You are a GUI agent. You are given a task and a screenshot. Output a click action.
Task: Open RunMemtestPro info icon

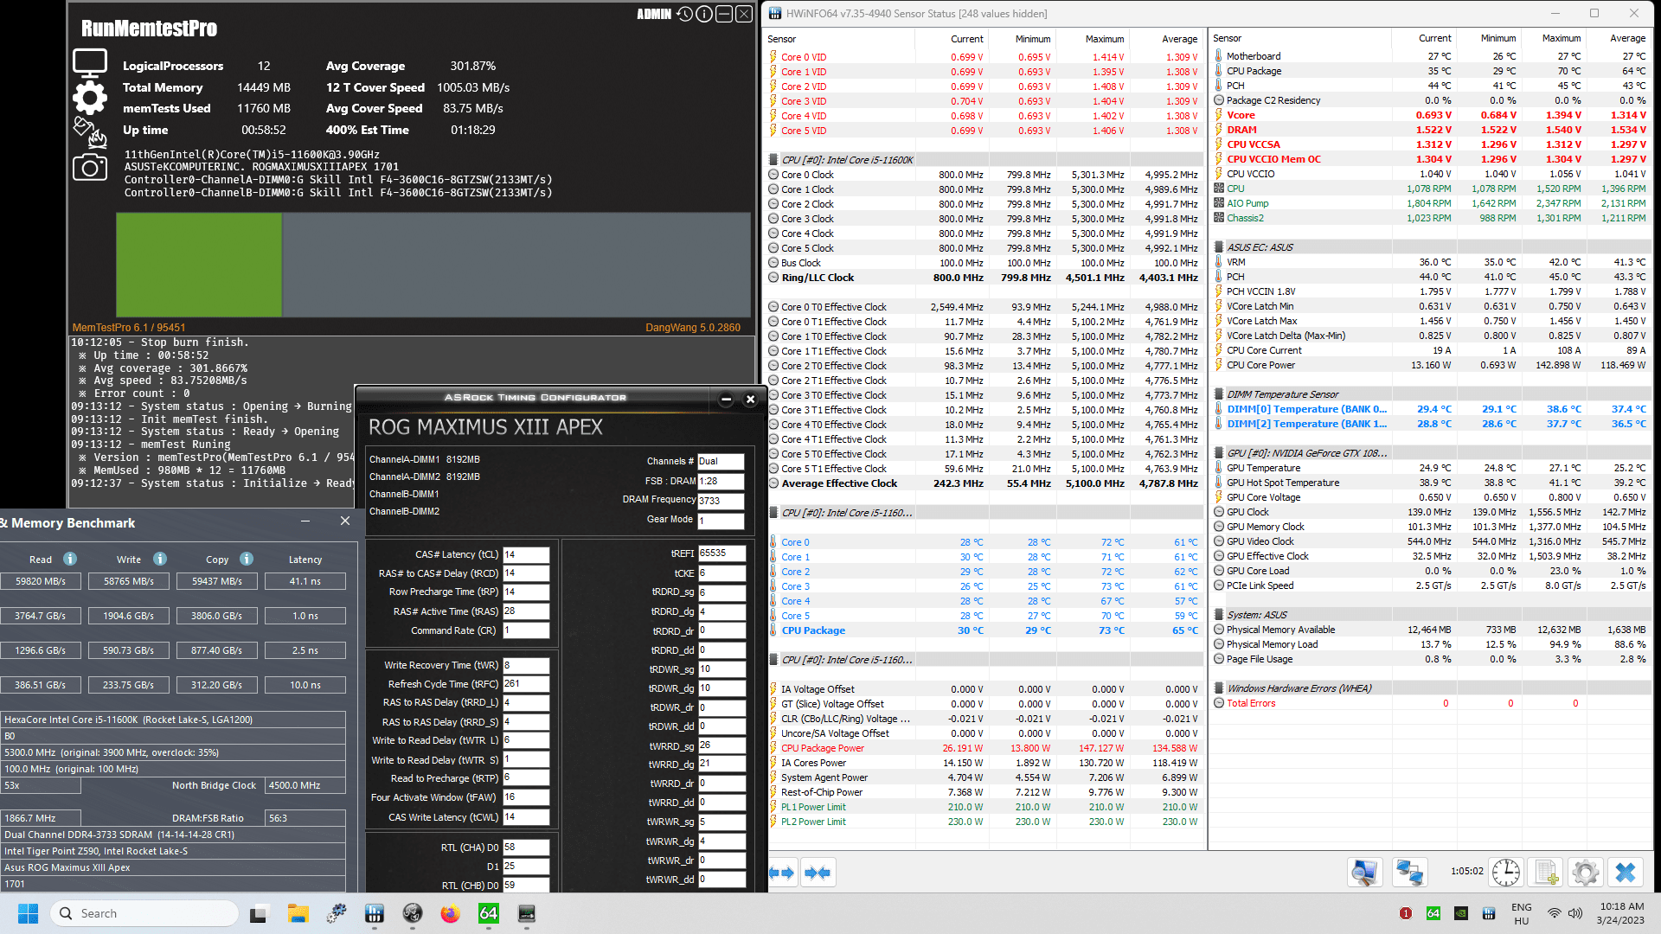click(704, 14)
